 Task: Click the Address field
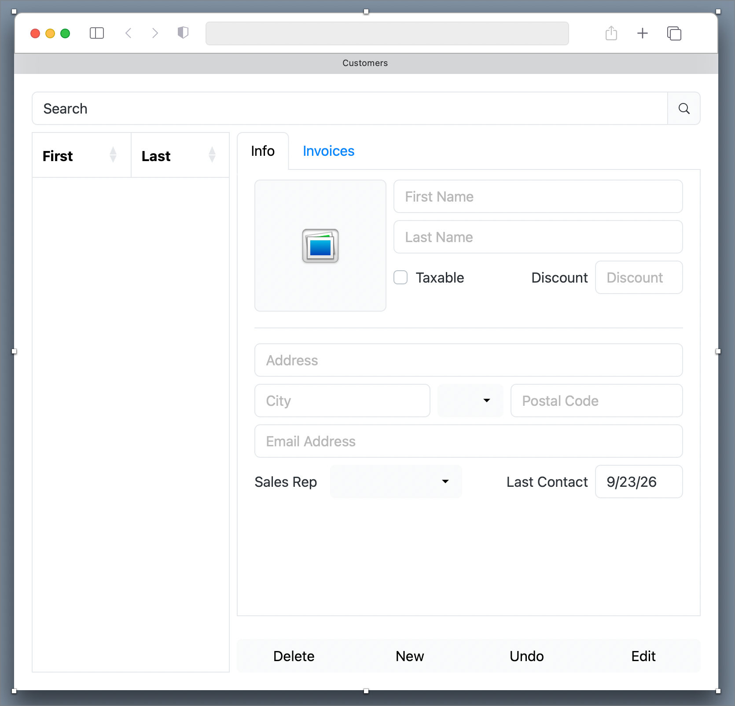[469, 360]
